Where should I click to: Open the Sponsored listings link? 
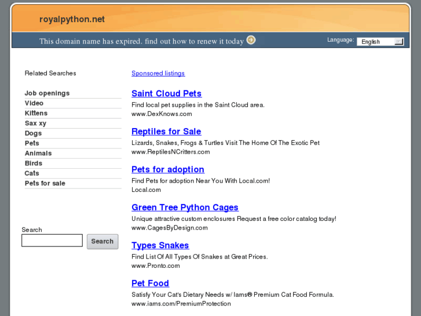coord(158,73)
